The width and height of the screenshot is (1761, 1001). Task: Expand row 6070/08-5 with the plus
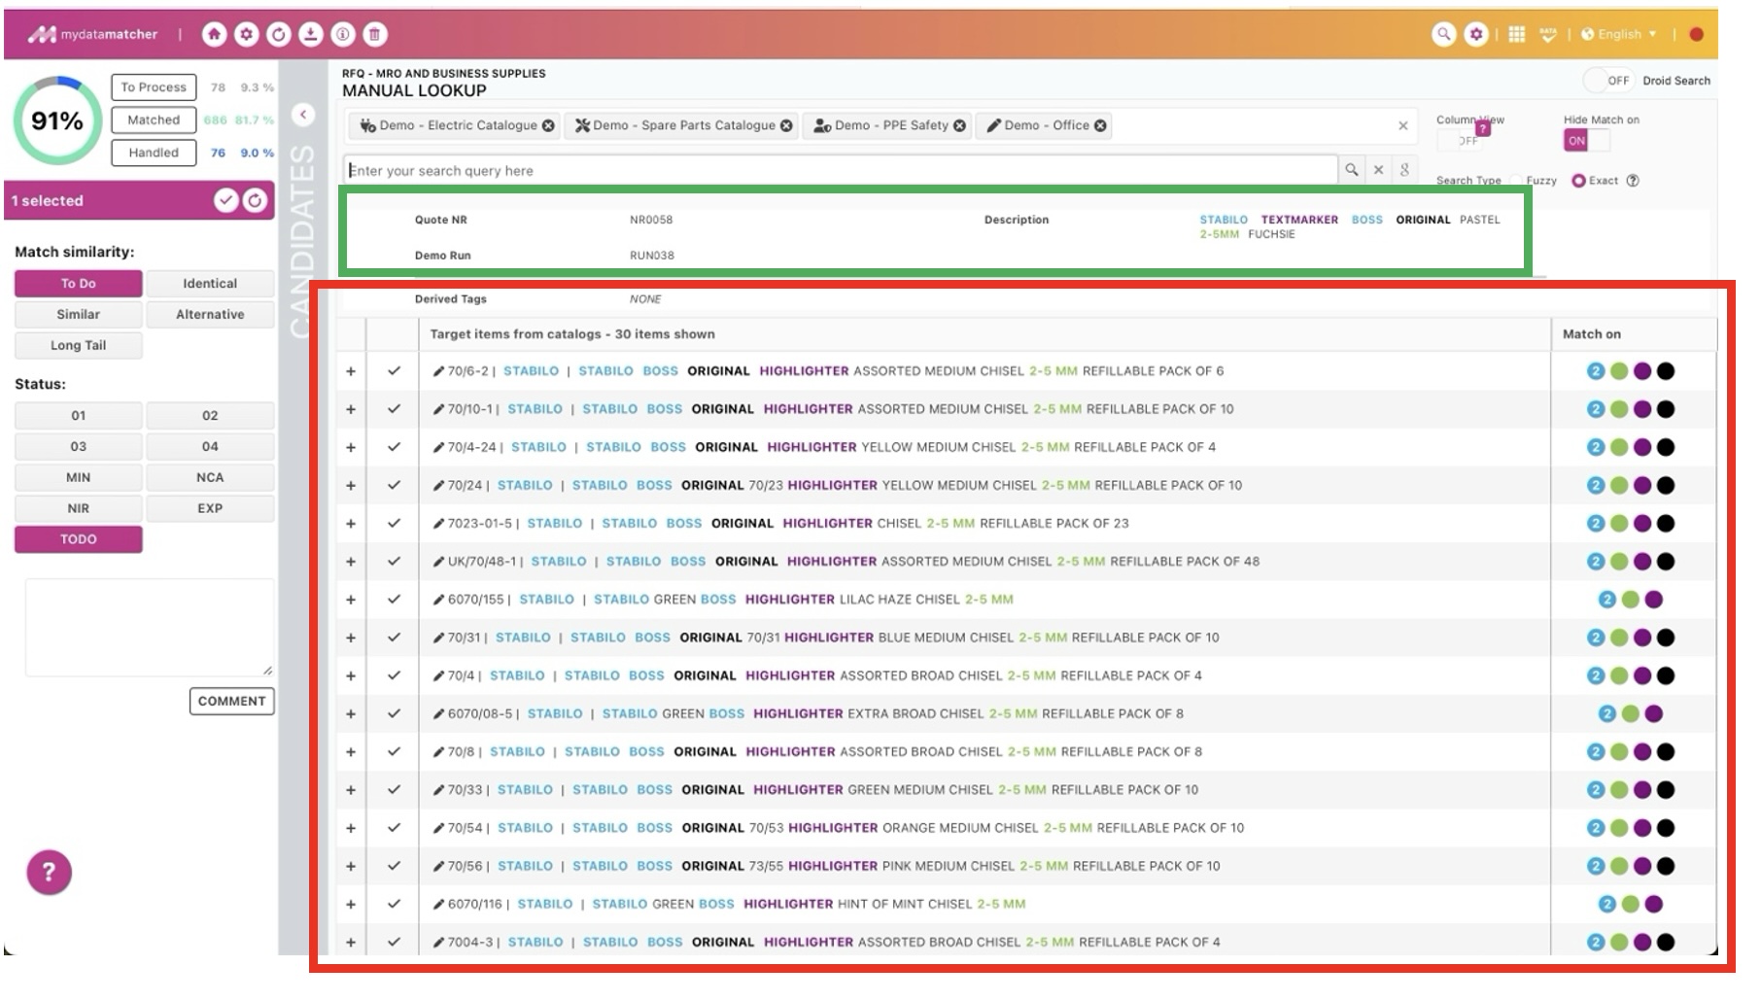[x=351, y=714]
